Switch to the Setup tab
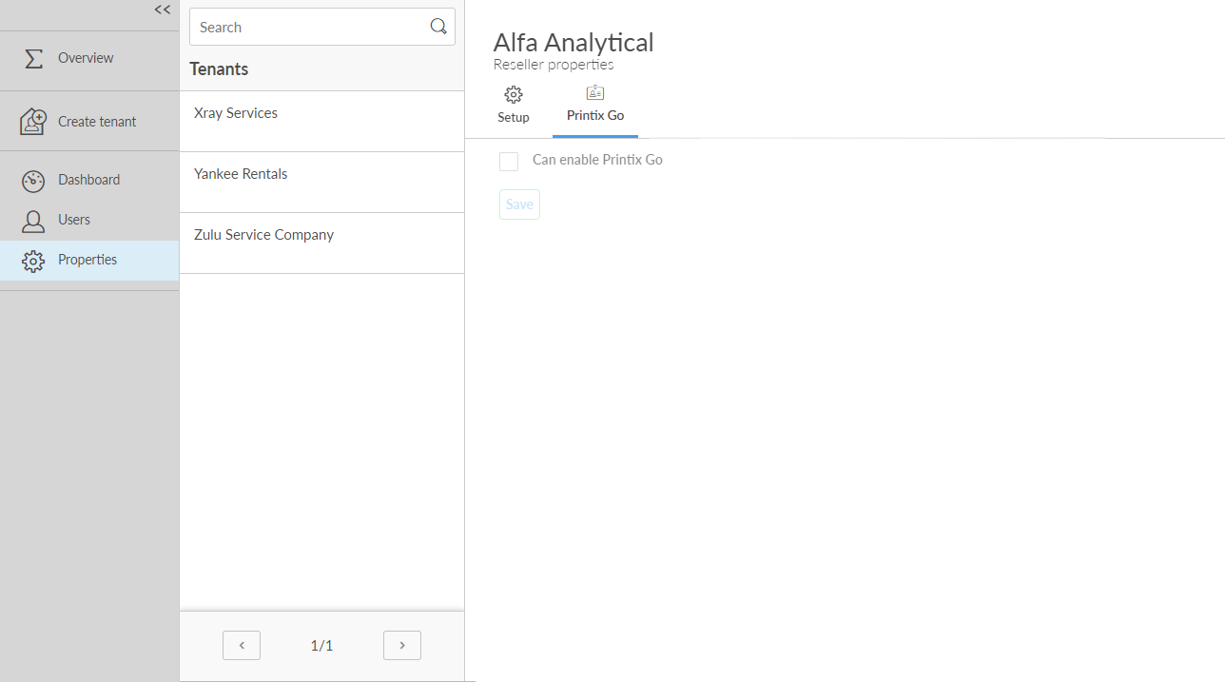 514,117
